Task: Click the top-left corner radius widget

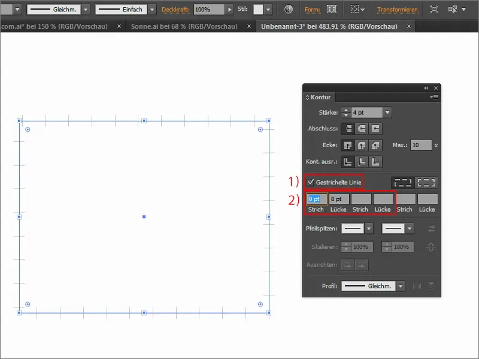Action: (x=28, y=129)
